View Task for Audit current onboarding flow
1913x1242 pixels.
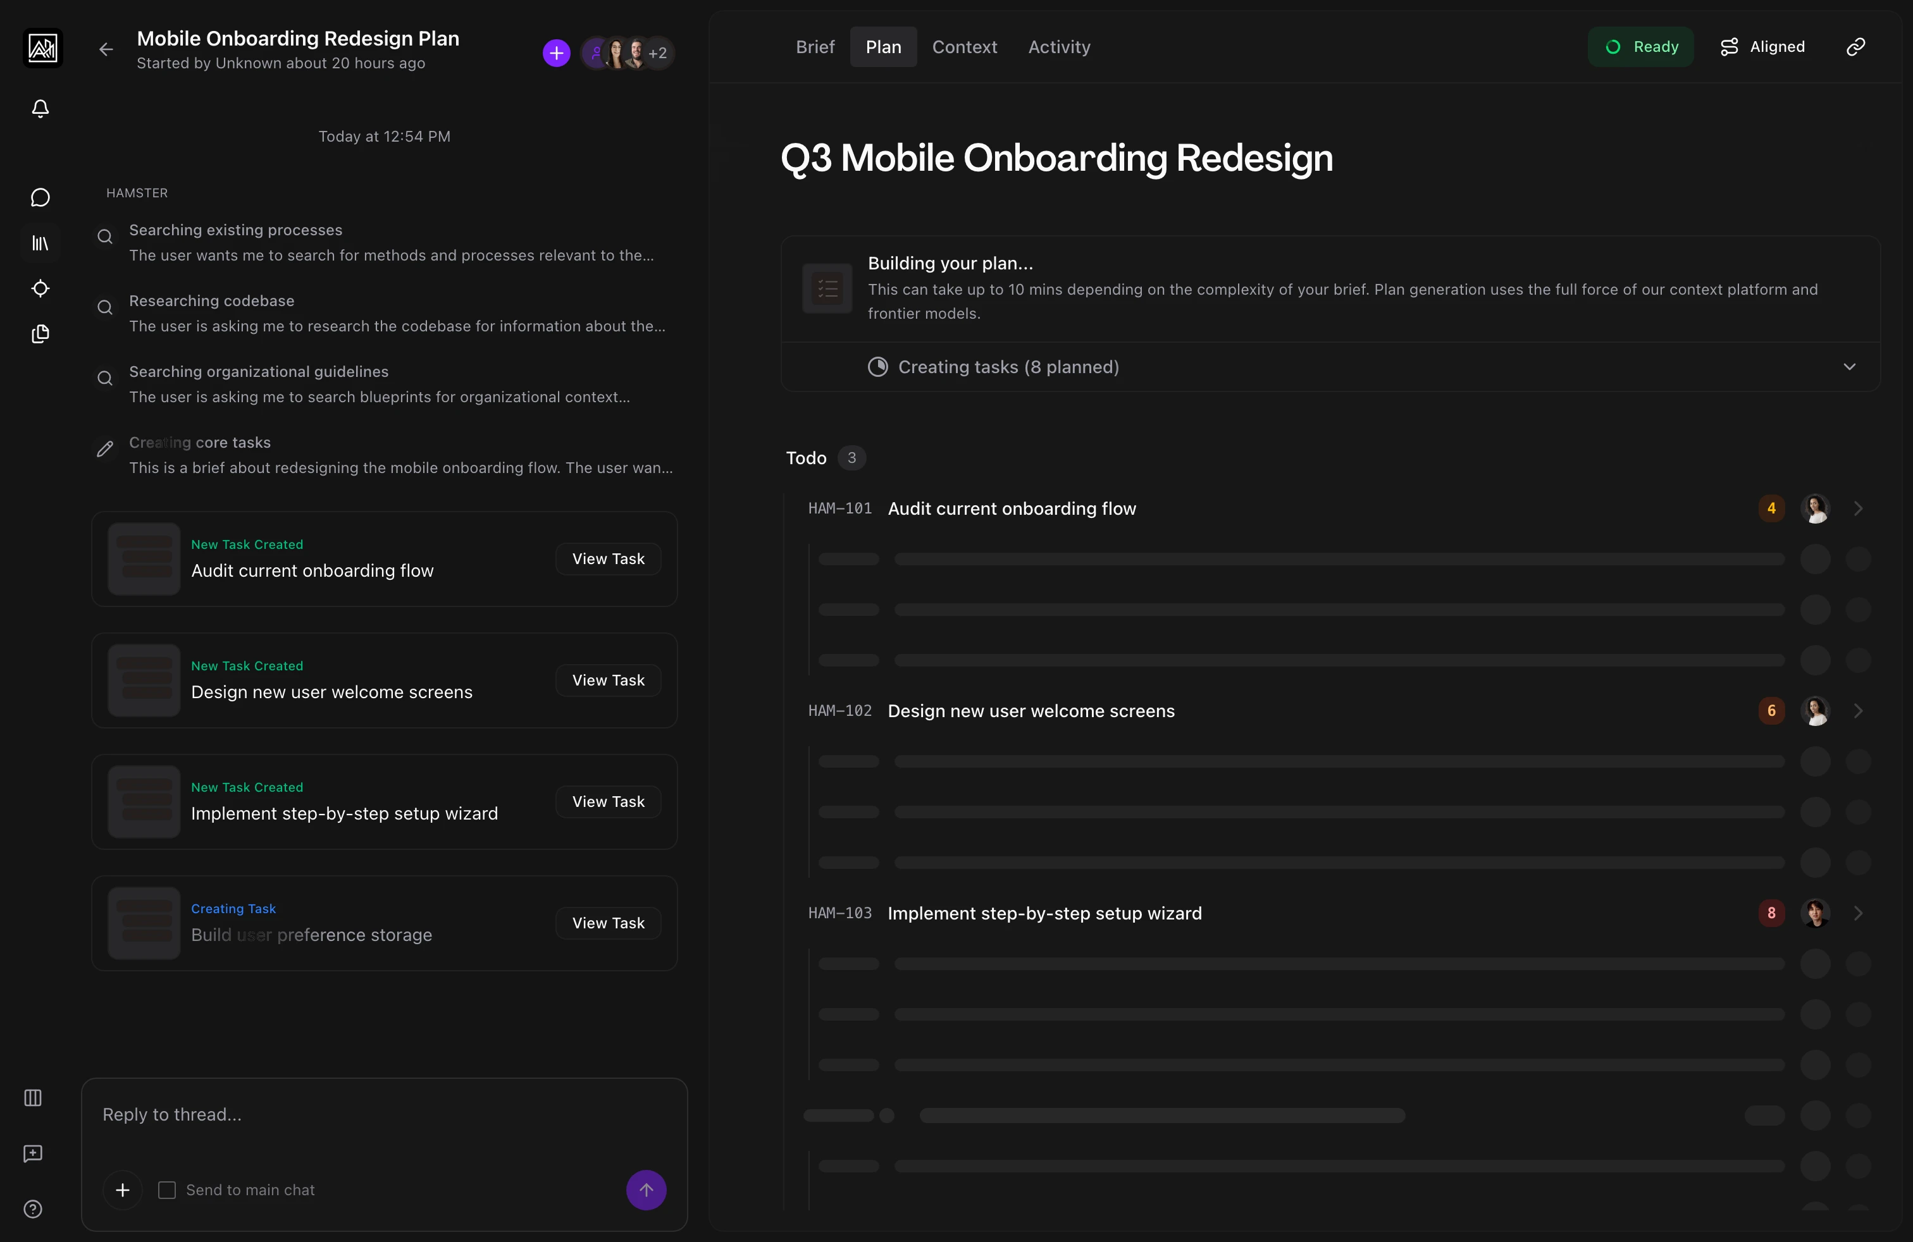pyautogui.click(x=608, y=559)
